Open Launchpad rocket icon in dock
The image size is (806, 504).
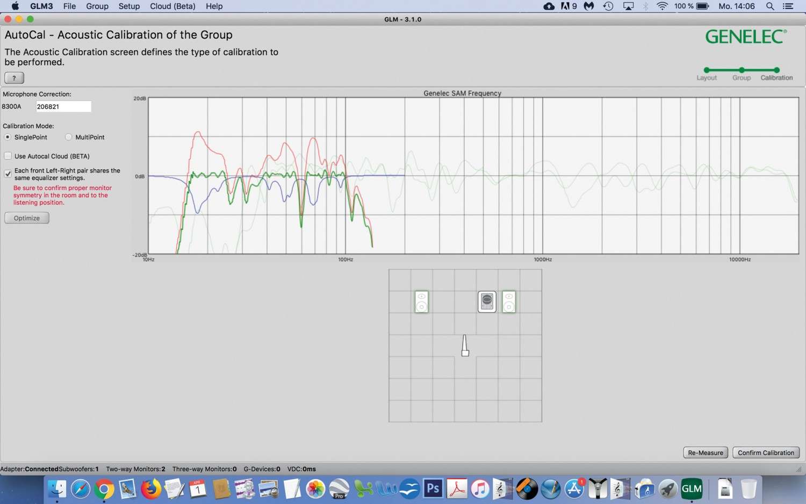pyautogui.click(x=668, y=489)
